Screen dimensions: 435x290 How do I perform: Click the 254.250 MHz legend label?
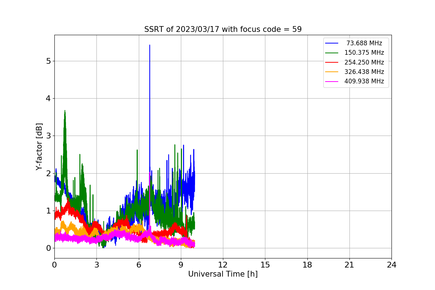(364, 62)
